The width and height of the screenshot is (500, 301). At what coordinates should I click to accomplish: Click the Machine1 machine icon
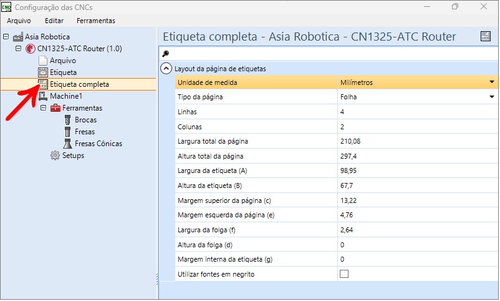click(43, 96)
